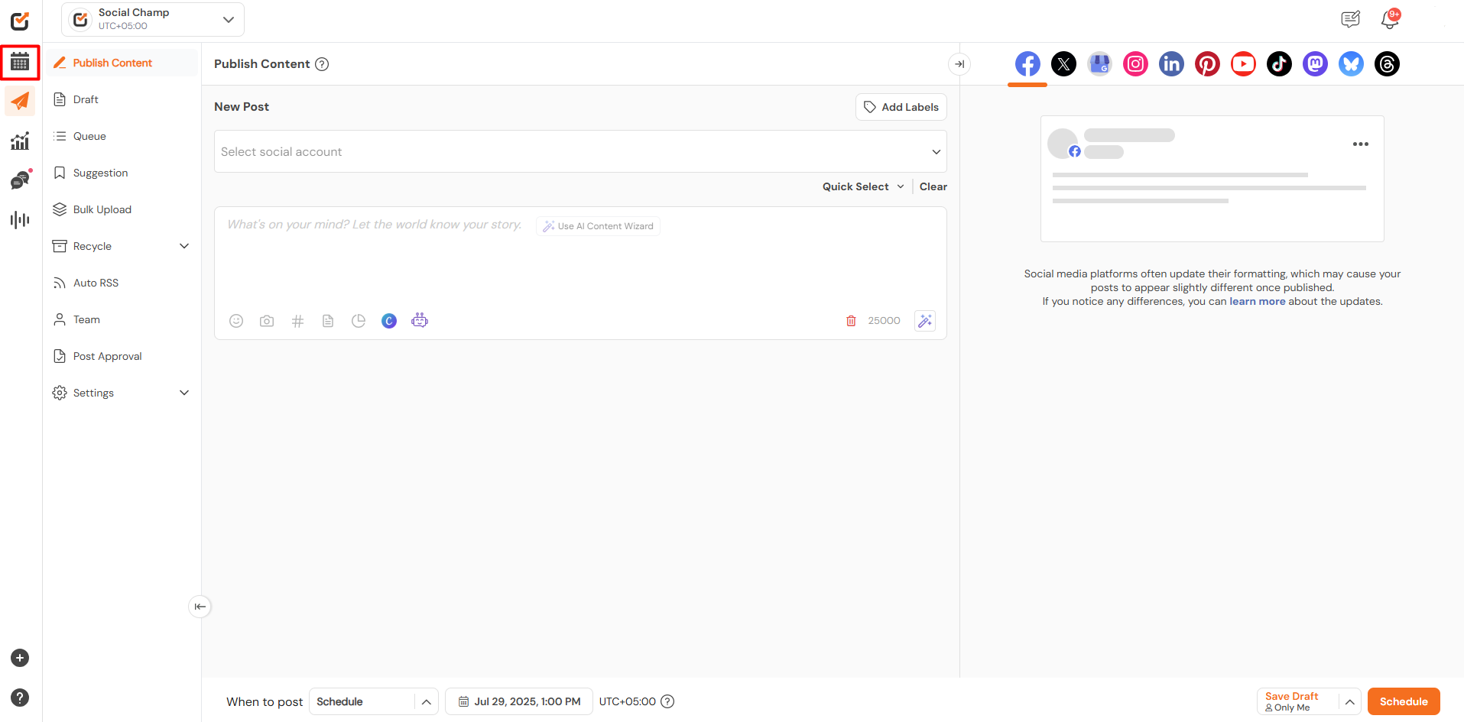Switch preview to Pinterest
Screen dimensions: 1464x722
[1207, 64]
